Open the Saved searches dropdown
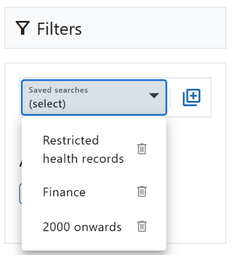Screen dimensions: 239x255 tap(94, 98)
